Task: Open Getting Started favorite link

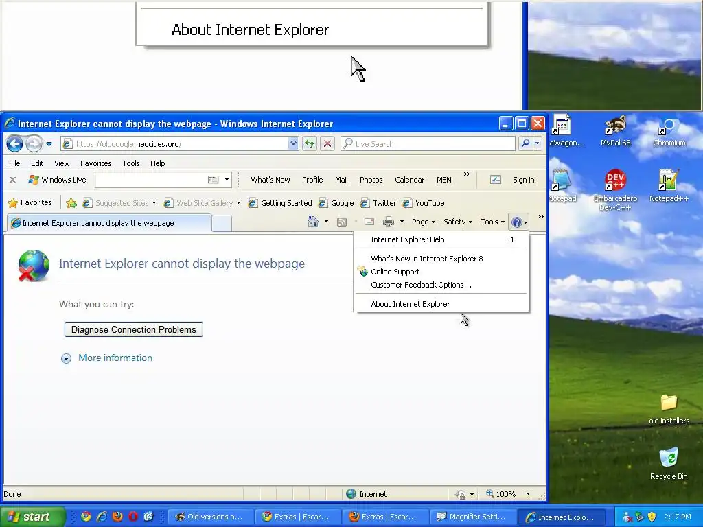Action: point(281,203)
